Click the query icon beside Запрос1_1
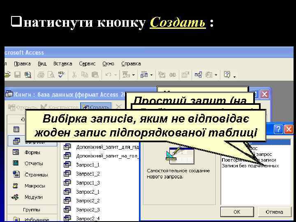The width and height of the screenshot is (296, 222). (x=67, y=164)
